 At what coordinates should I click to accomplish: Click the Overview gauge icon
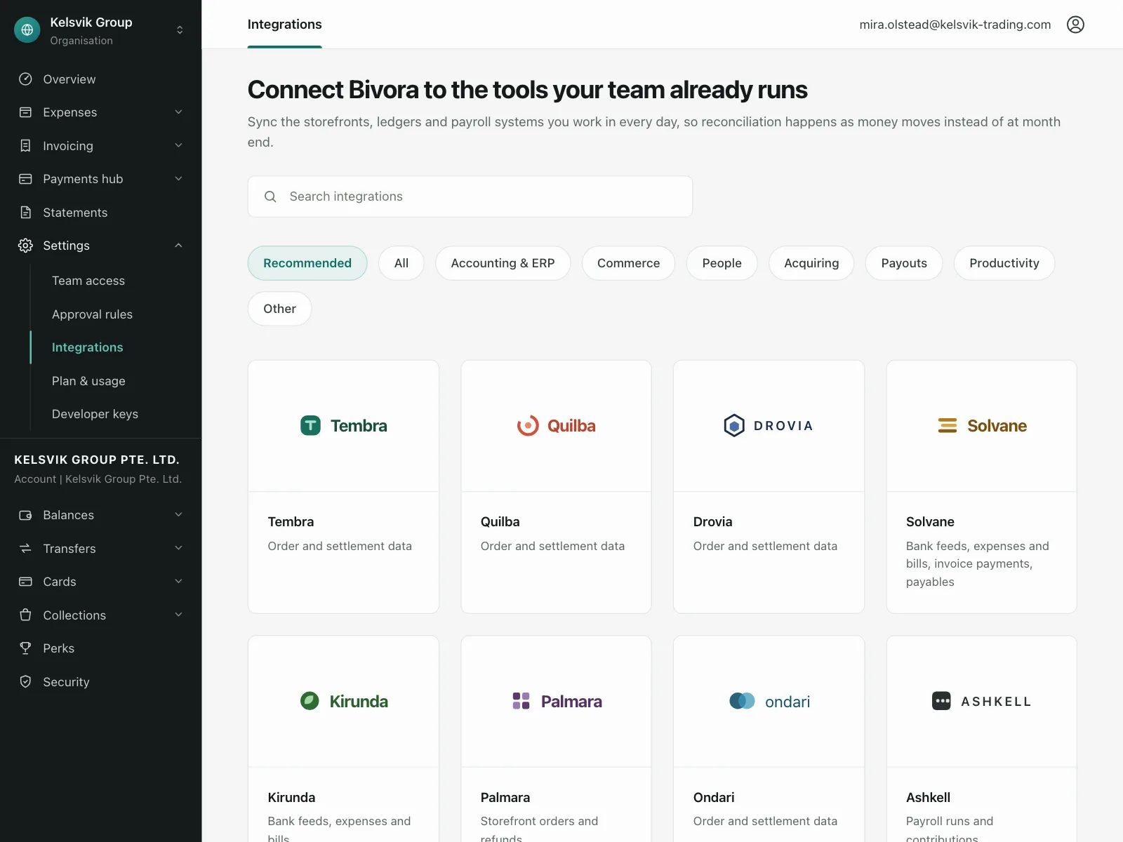(25, 79)
